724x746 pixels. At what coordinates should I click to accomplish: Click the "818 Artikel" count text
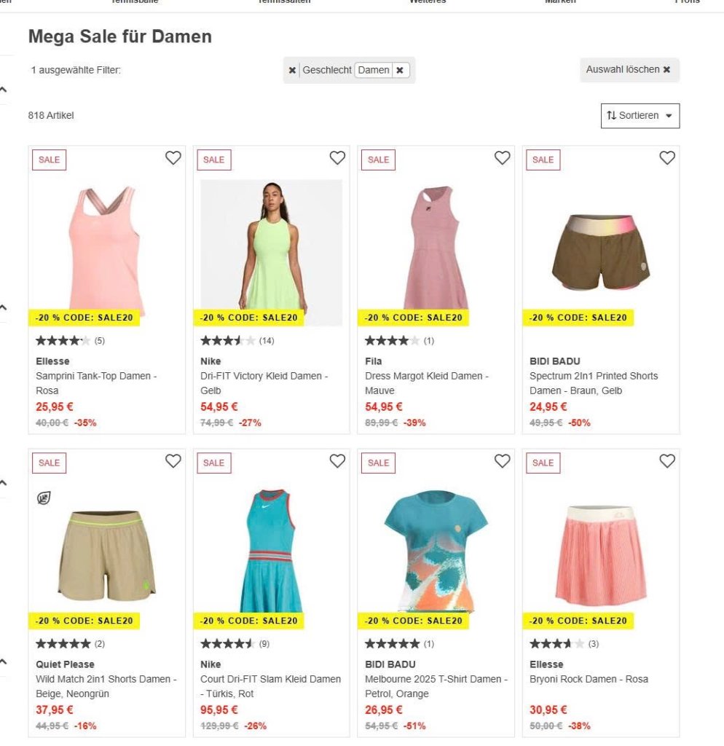click(51, 116)
